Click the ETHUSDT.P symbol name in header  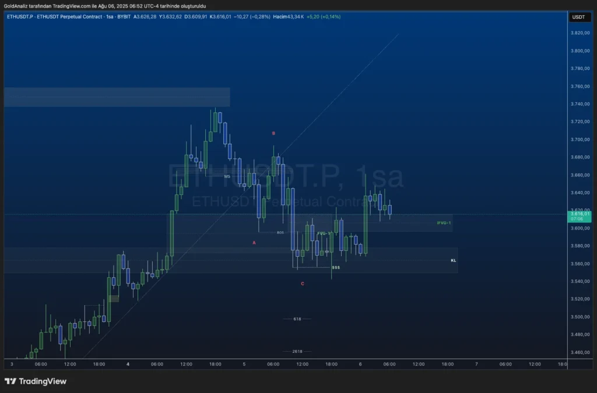click(x=19, y=17)
